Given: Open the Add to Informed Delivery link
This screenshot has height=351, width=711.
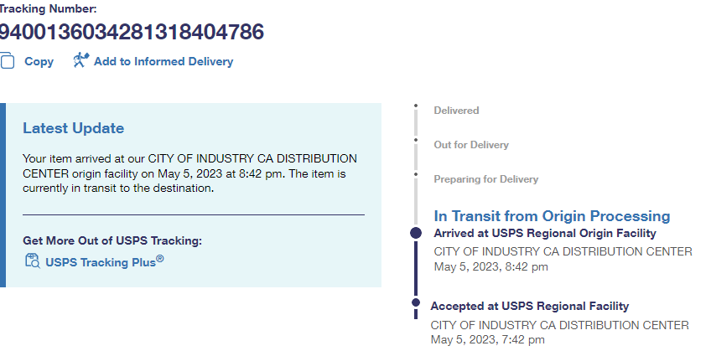Looking at the screenshot, I should pos(163,61).
